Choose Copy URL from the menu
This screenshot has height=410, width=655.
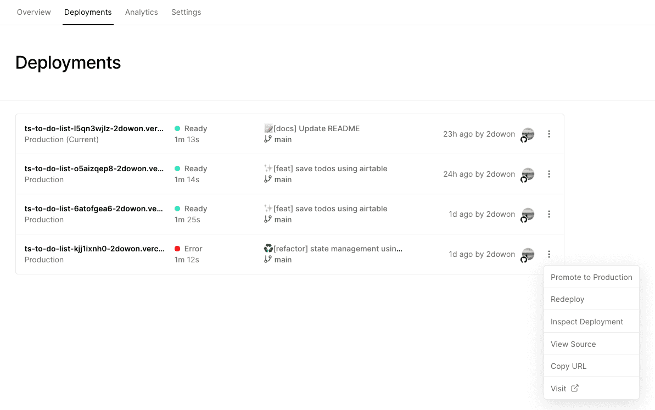pyautogui.click(x=568, y=366)
